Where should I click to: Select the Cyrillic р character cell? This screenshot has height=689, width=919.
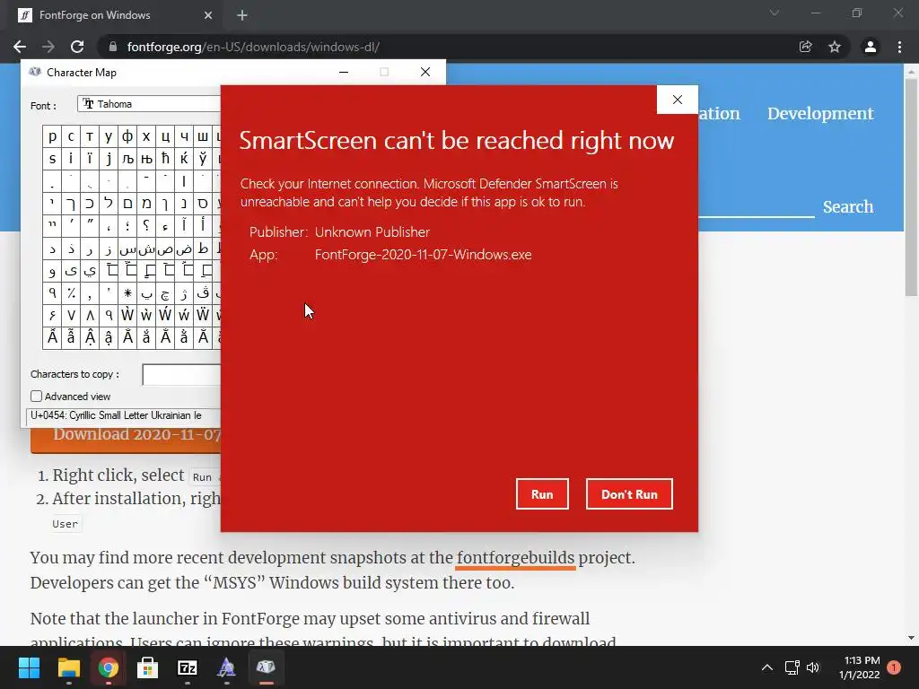52,136
